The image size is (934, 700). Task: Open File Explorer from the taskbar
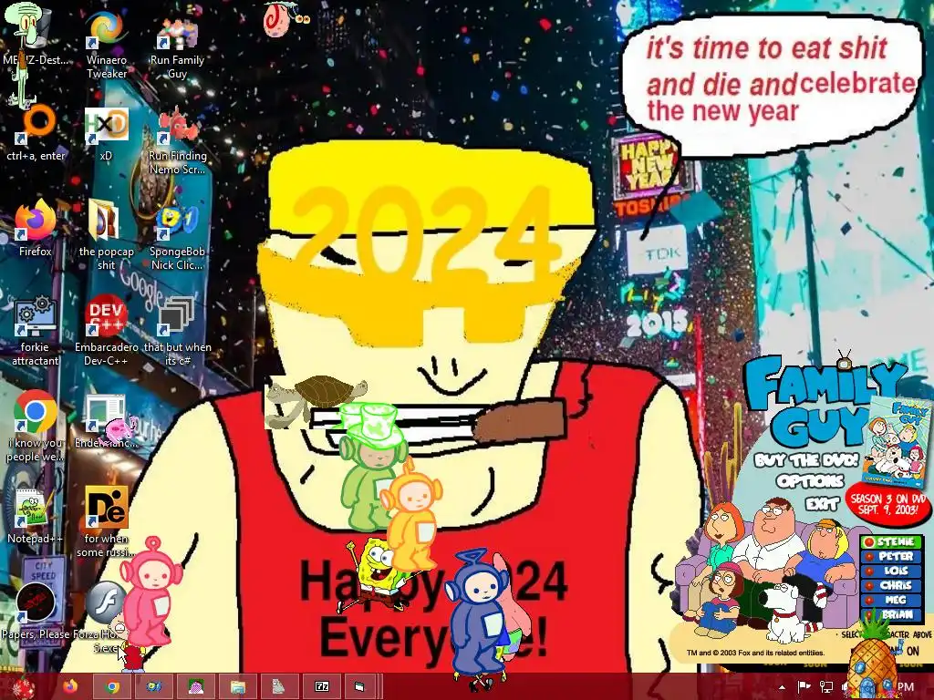[238, 687]
